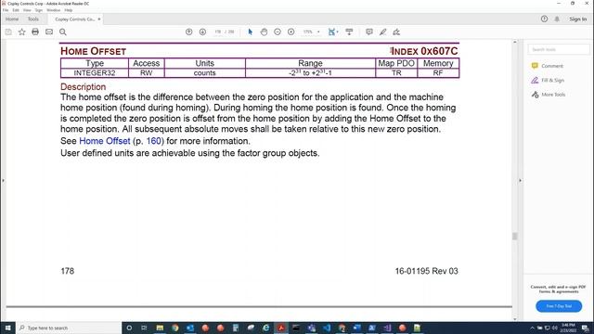Image resolution: width=594 pixels, height=334 pixels.
Task: Select the Copley Controls document tab
Action: 75,19
